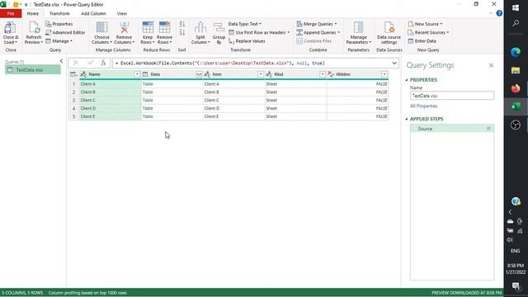Open the Append Queries dropdown

pyautogui.click(x=318, y=32)
